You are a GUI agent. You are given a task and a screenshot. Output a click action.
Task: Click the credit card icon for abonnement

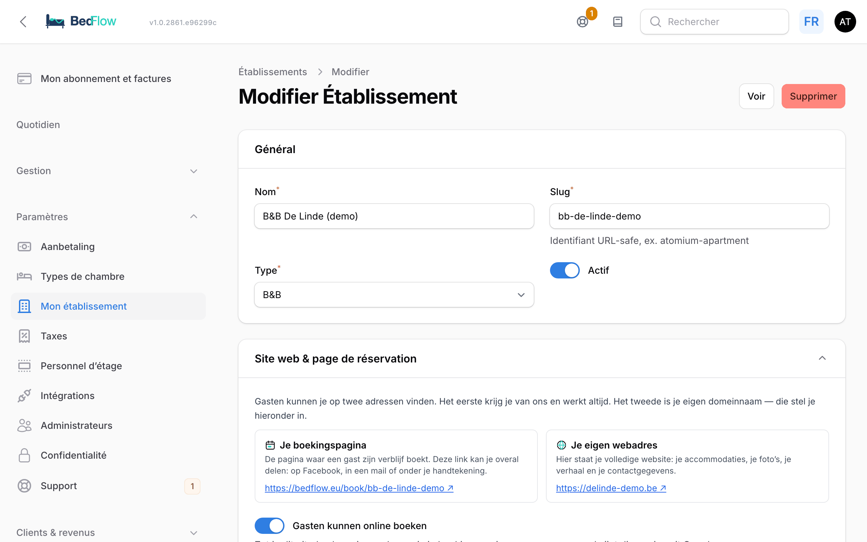(24, 79)
